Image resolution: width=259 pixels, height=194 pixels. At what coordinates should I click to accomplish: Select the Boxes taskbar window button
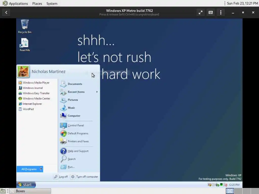pyautogui.click(x=30, y=191)
